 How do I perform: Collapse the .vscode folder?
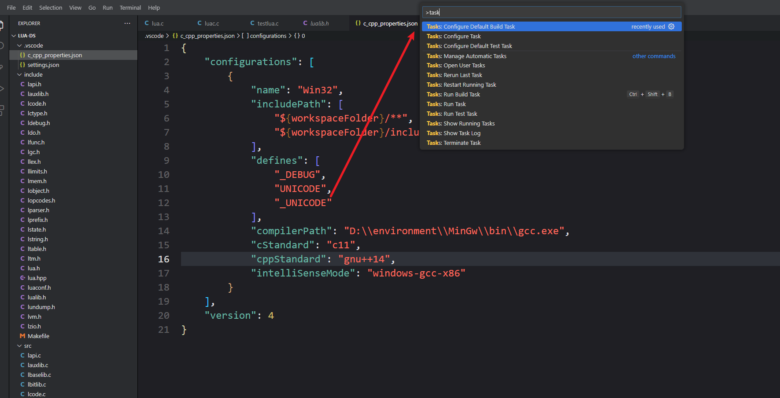(x=19, y=45)
